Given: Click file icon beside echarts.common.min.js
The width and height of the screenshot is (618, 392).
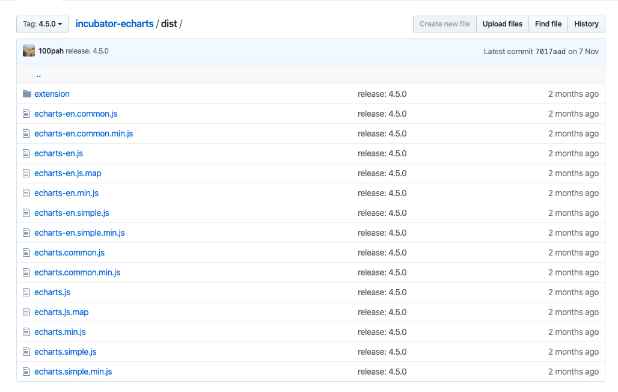Looking at the screenshot, I should (26, 272).
